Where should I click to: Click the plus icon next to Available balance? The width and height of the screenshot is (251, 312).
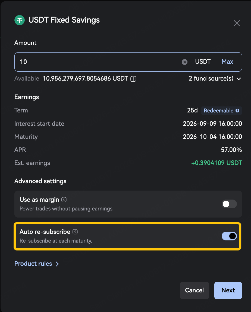click(133, 79)
